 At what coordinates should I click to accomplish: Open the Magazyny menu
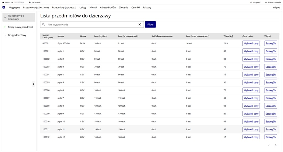pyautogui.click(x=14, y=7)
